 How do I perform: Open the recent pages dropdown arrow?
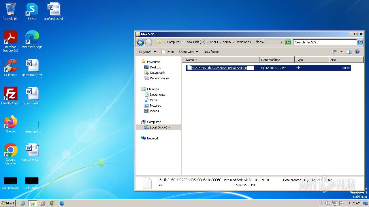tap(154, 42)
